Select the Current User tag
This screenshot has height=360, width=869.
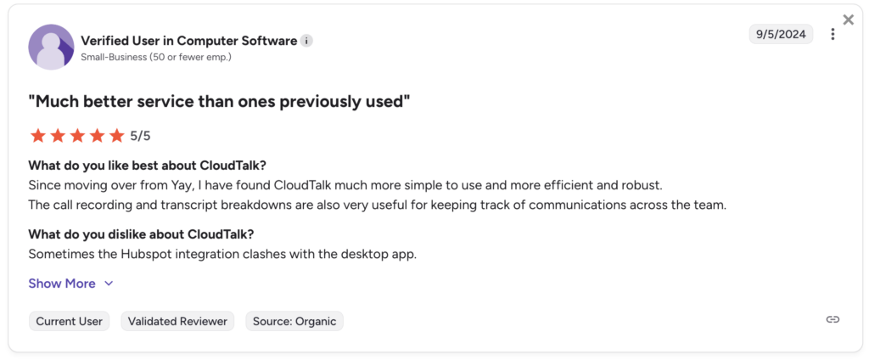click(x=70, y=321)
